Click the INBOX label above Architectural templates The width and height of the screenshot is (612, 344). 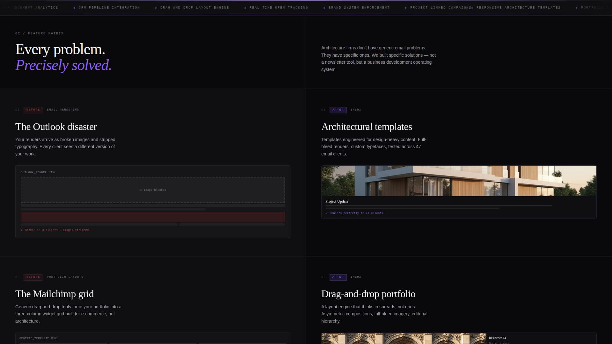(356, 110)
